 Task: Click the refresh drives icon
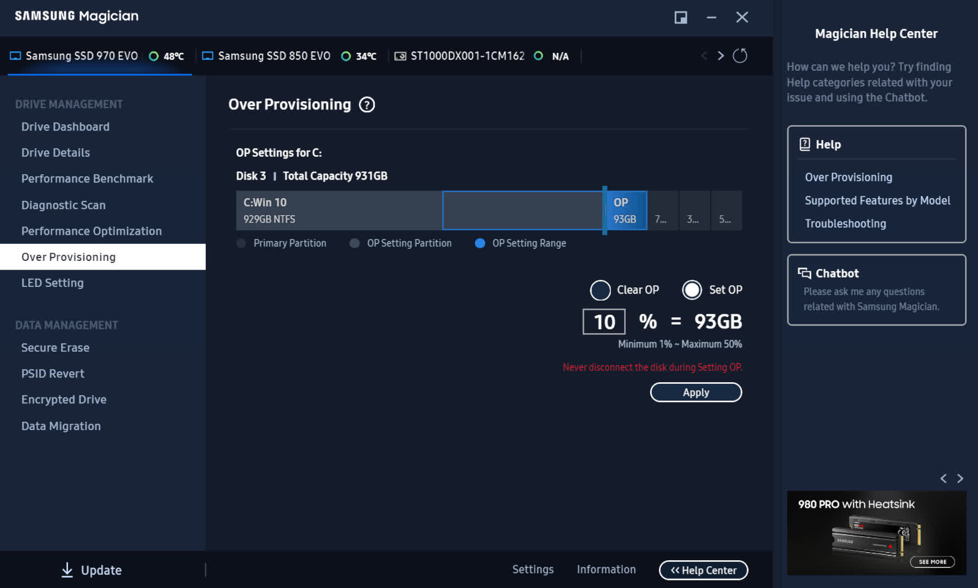click(x=739, y=56)
